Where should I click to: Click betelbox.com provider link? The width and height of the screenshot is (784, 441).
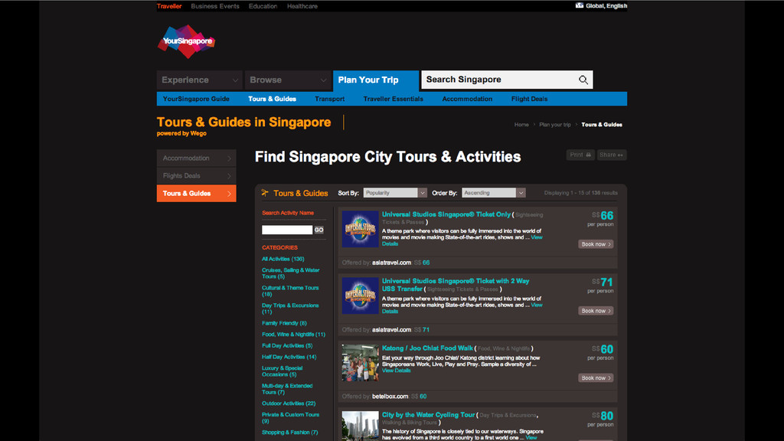(390, 397)
